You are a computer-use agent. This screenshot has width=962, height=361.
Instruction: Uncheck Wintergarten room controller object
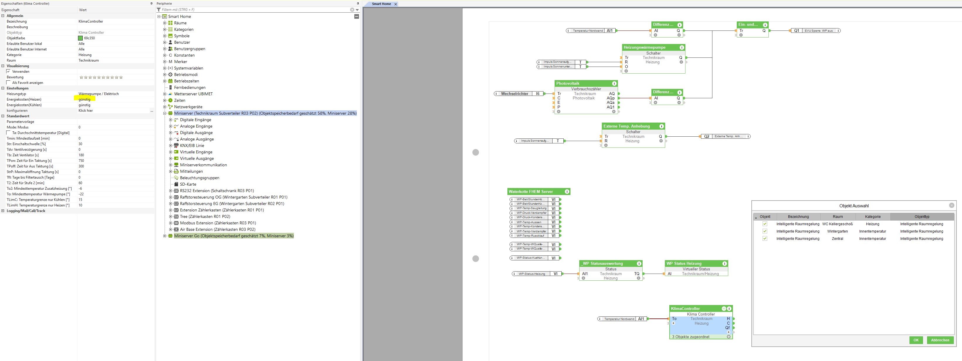click(764, 231)
